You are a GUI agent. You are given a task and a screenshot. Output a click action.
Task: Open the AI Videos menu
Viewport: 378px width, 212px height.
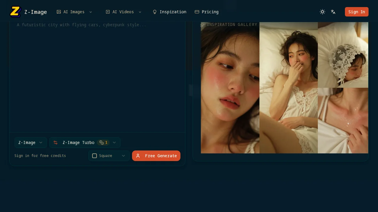[x=123, y=12]
